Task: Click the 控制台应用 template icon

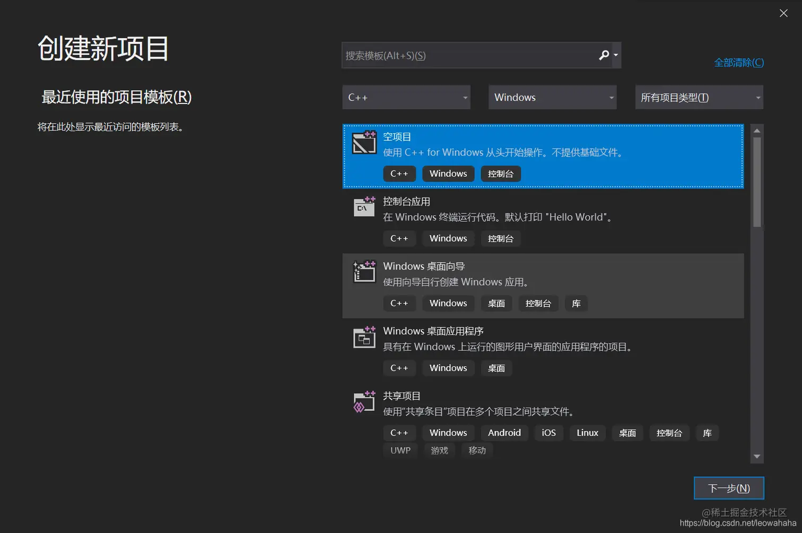Action: point(364,207)
